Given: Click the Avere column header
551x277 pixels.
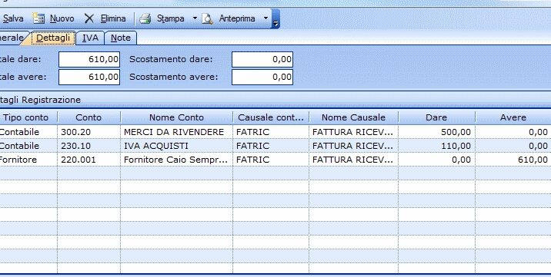Looking at the screenshot, I should click(x=513, y=117).
